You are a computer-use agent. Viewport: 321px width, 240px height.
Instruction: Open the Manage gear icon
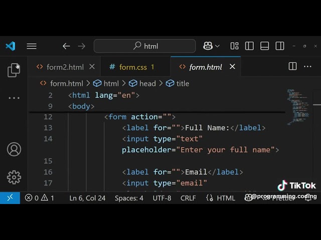pos(14,177)
